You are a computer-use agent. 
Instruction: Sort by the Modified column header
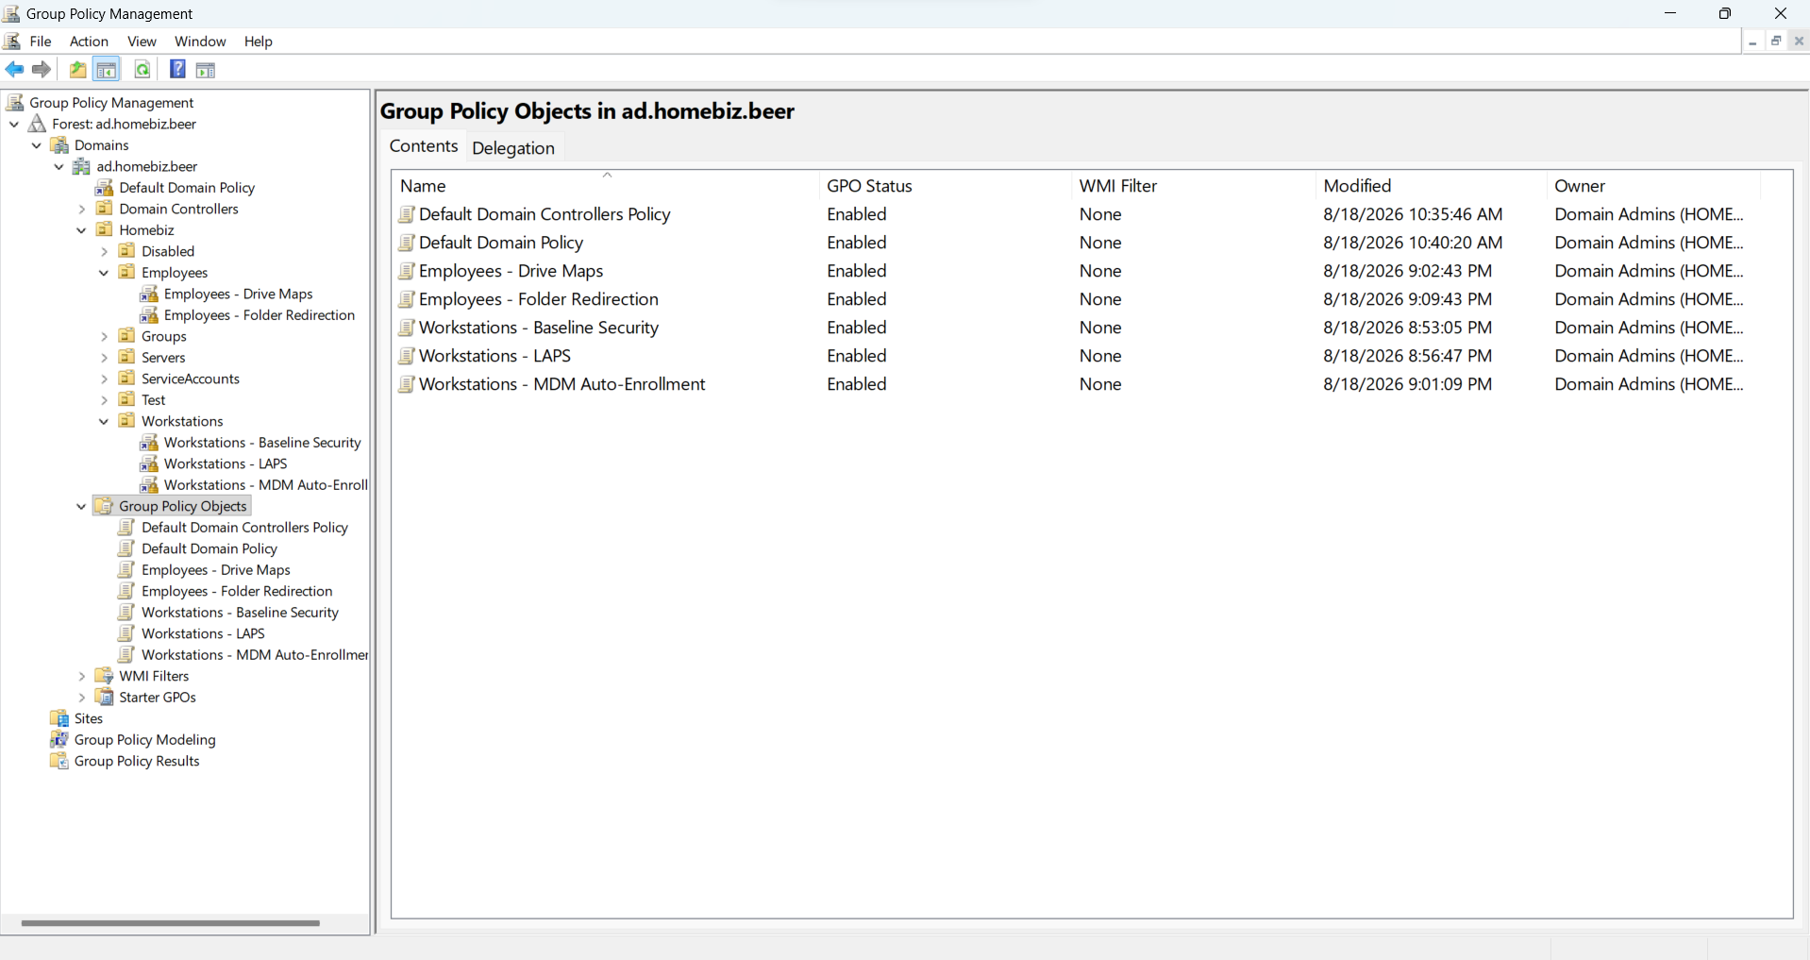point(1432,186)
